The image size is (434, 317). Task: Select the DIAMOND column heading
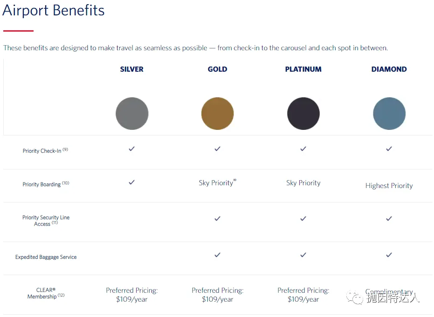tap(389, 69)
